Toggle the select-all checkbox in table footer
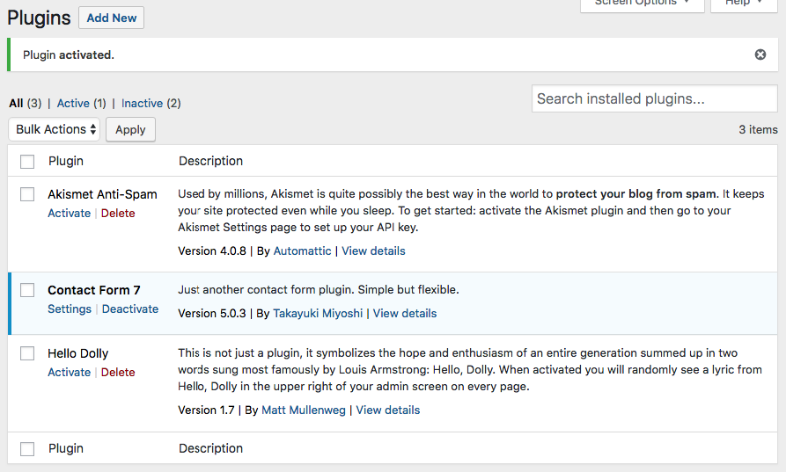 (27, 449)
